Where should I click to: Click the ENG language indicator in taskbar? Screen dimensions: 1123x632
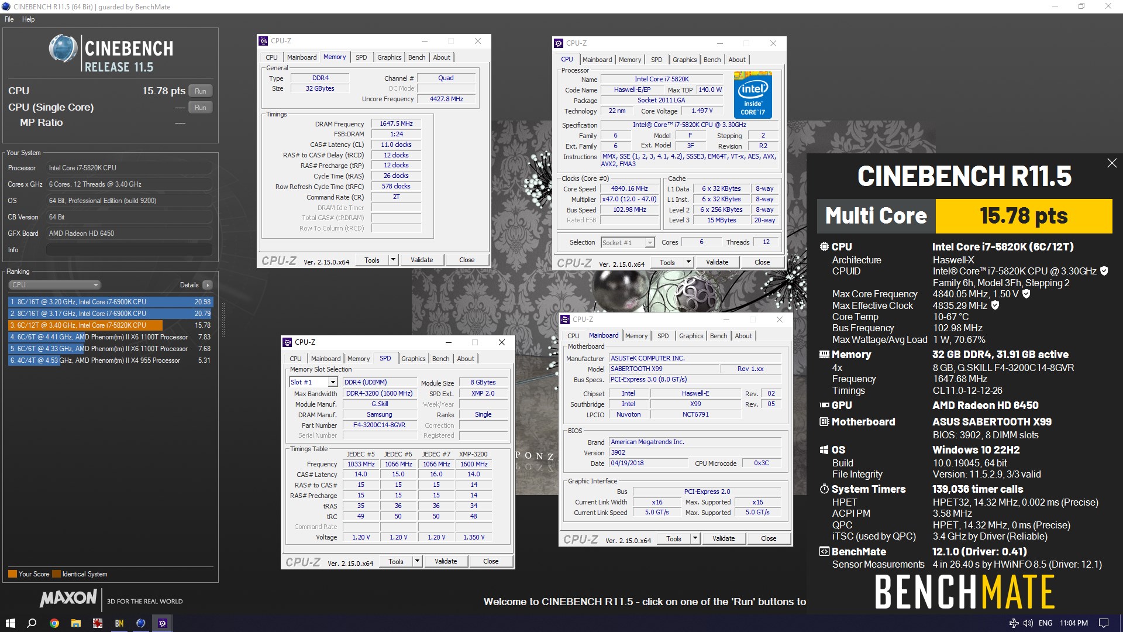[1045, 623]
